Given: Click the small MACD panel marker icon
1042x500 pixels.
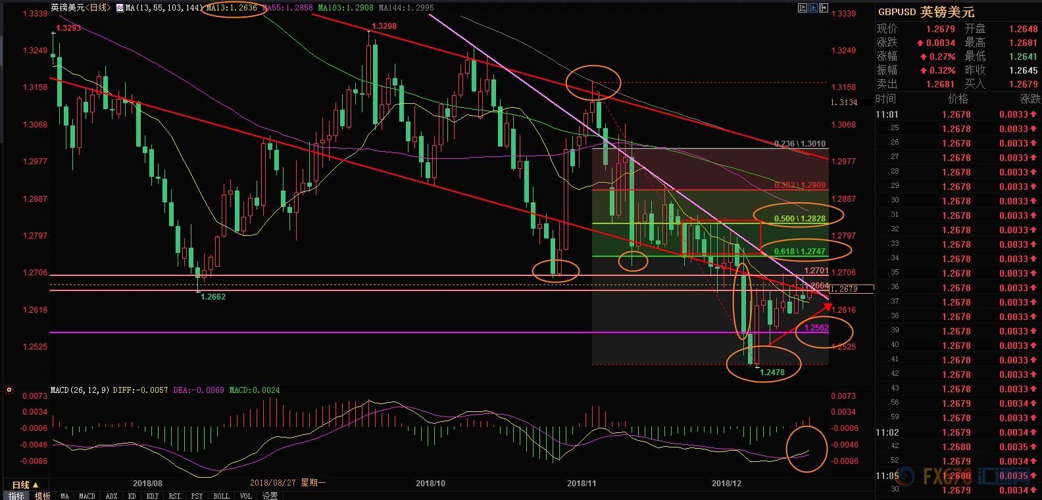Looking at the screenshot, I should click(9, 390).
